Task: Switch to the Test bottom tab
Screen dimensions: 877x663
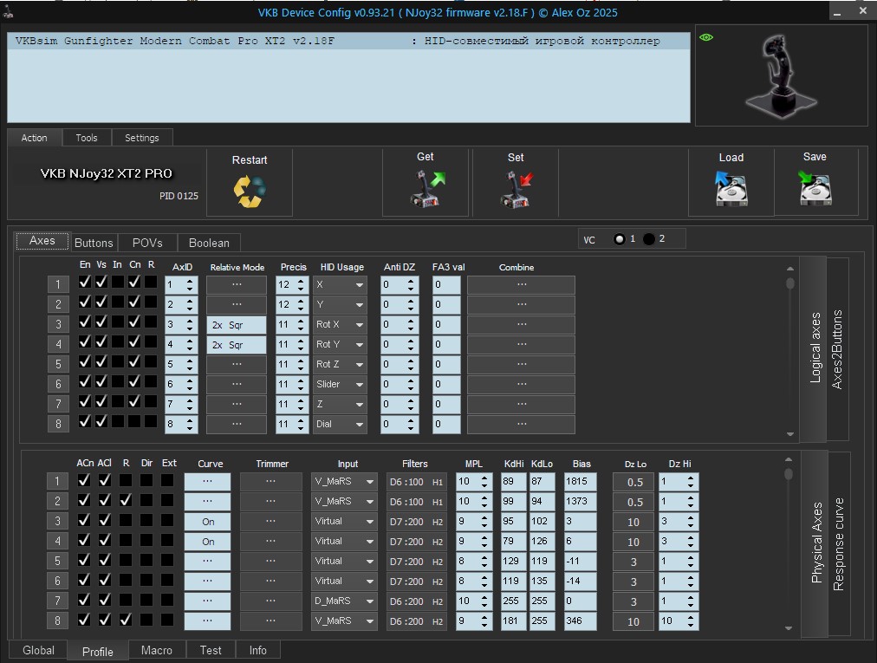Action: (x=211, y=650)
